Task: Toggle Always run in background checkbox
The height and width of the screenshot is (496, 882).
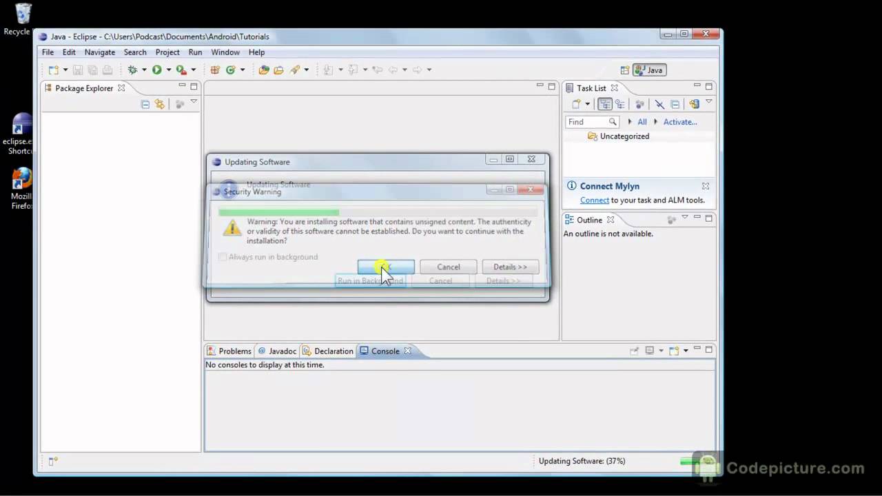Action: click(222, 257)
